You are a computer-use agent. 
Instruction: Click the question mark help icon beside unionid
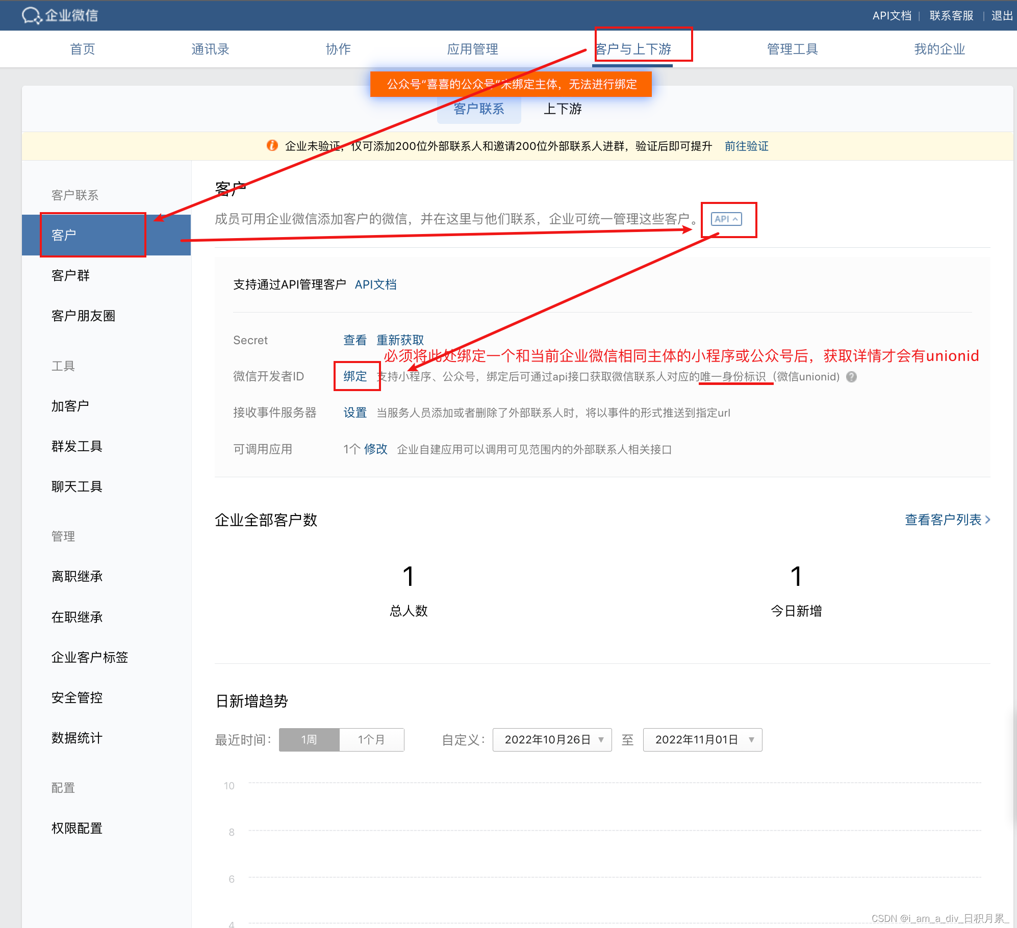[851, 377]
